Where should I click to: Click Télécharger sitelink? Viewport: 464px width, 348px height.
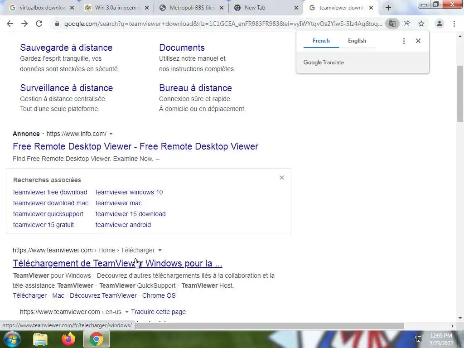pyautogui.click(x=29, y=295)
